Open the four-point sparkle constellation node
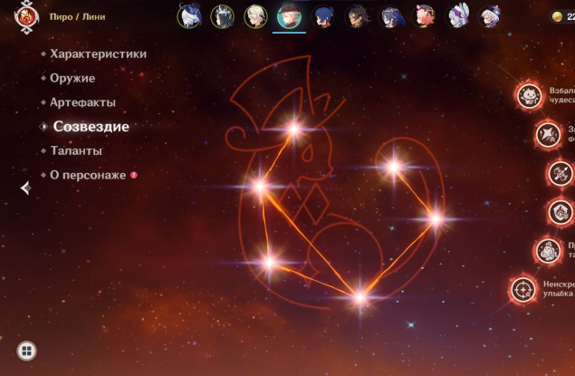 tap(548, 135)
